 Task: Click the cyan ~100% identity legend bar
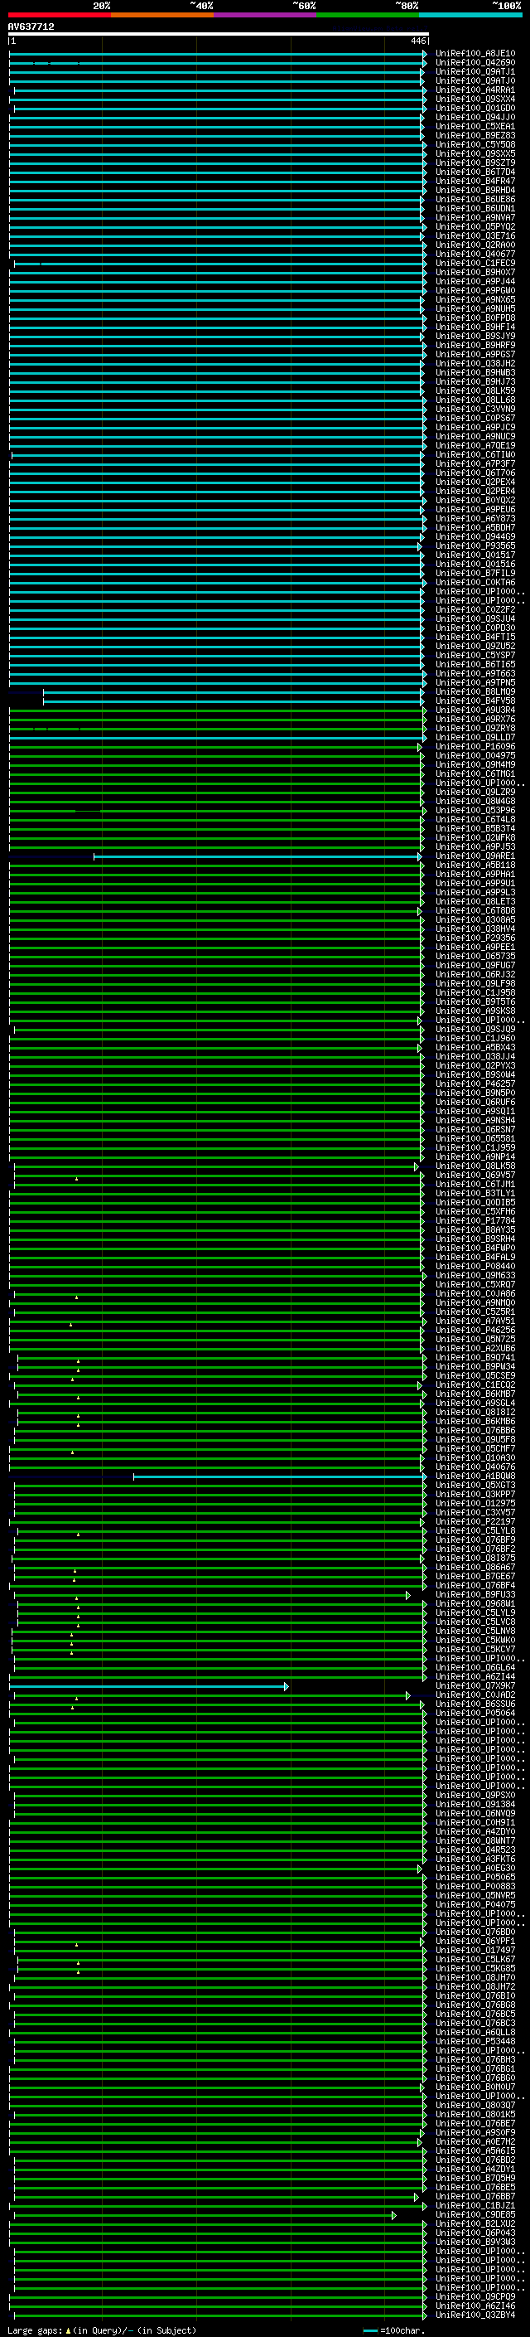pyautogui.click(x=470, y=15)
